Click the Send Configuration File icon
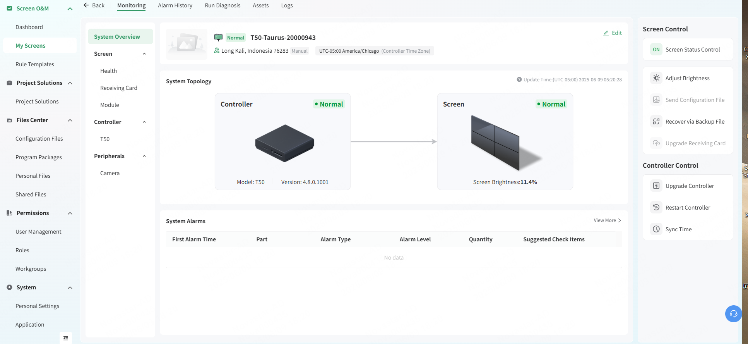Screen dimensions: 748x344 [656, 100]
